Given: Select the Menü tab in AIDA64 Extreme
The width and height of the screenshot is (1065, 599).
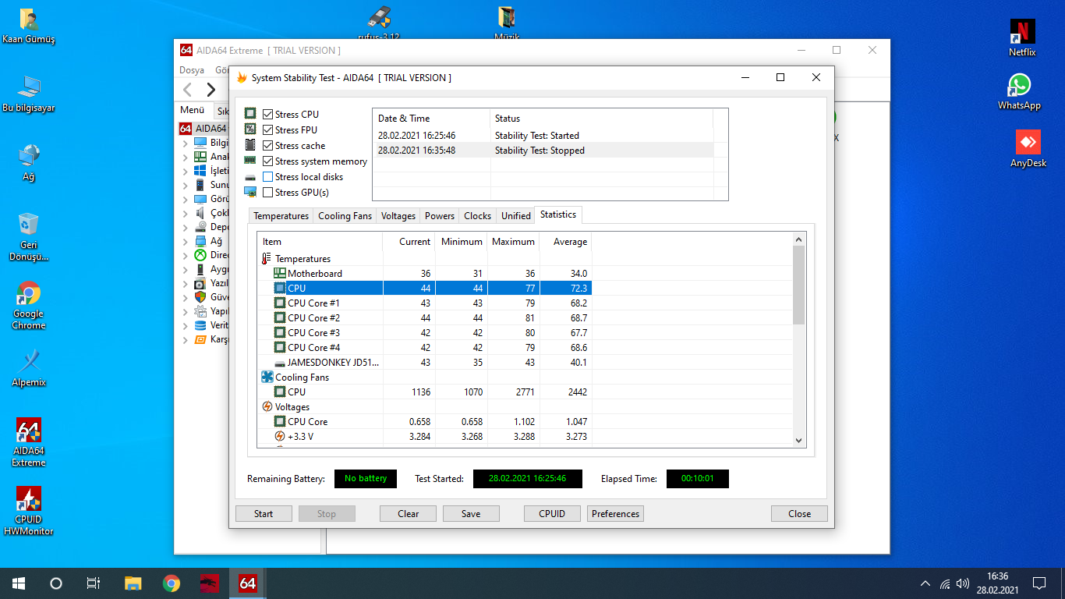Looking at the screenshot, I should (193, 111).
